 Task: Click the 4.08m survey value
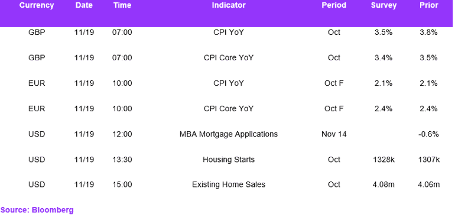point(383,184)
